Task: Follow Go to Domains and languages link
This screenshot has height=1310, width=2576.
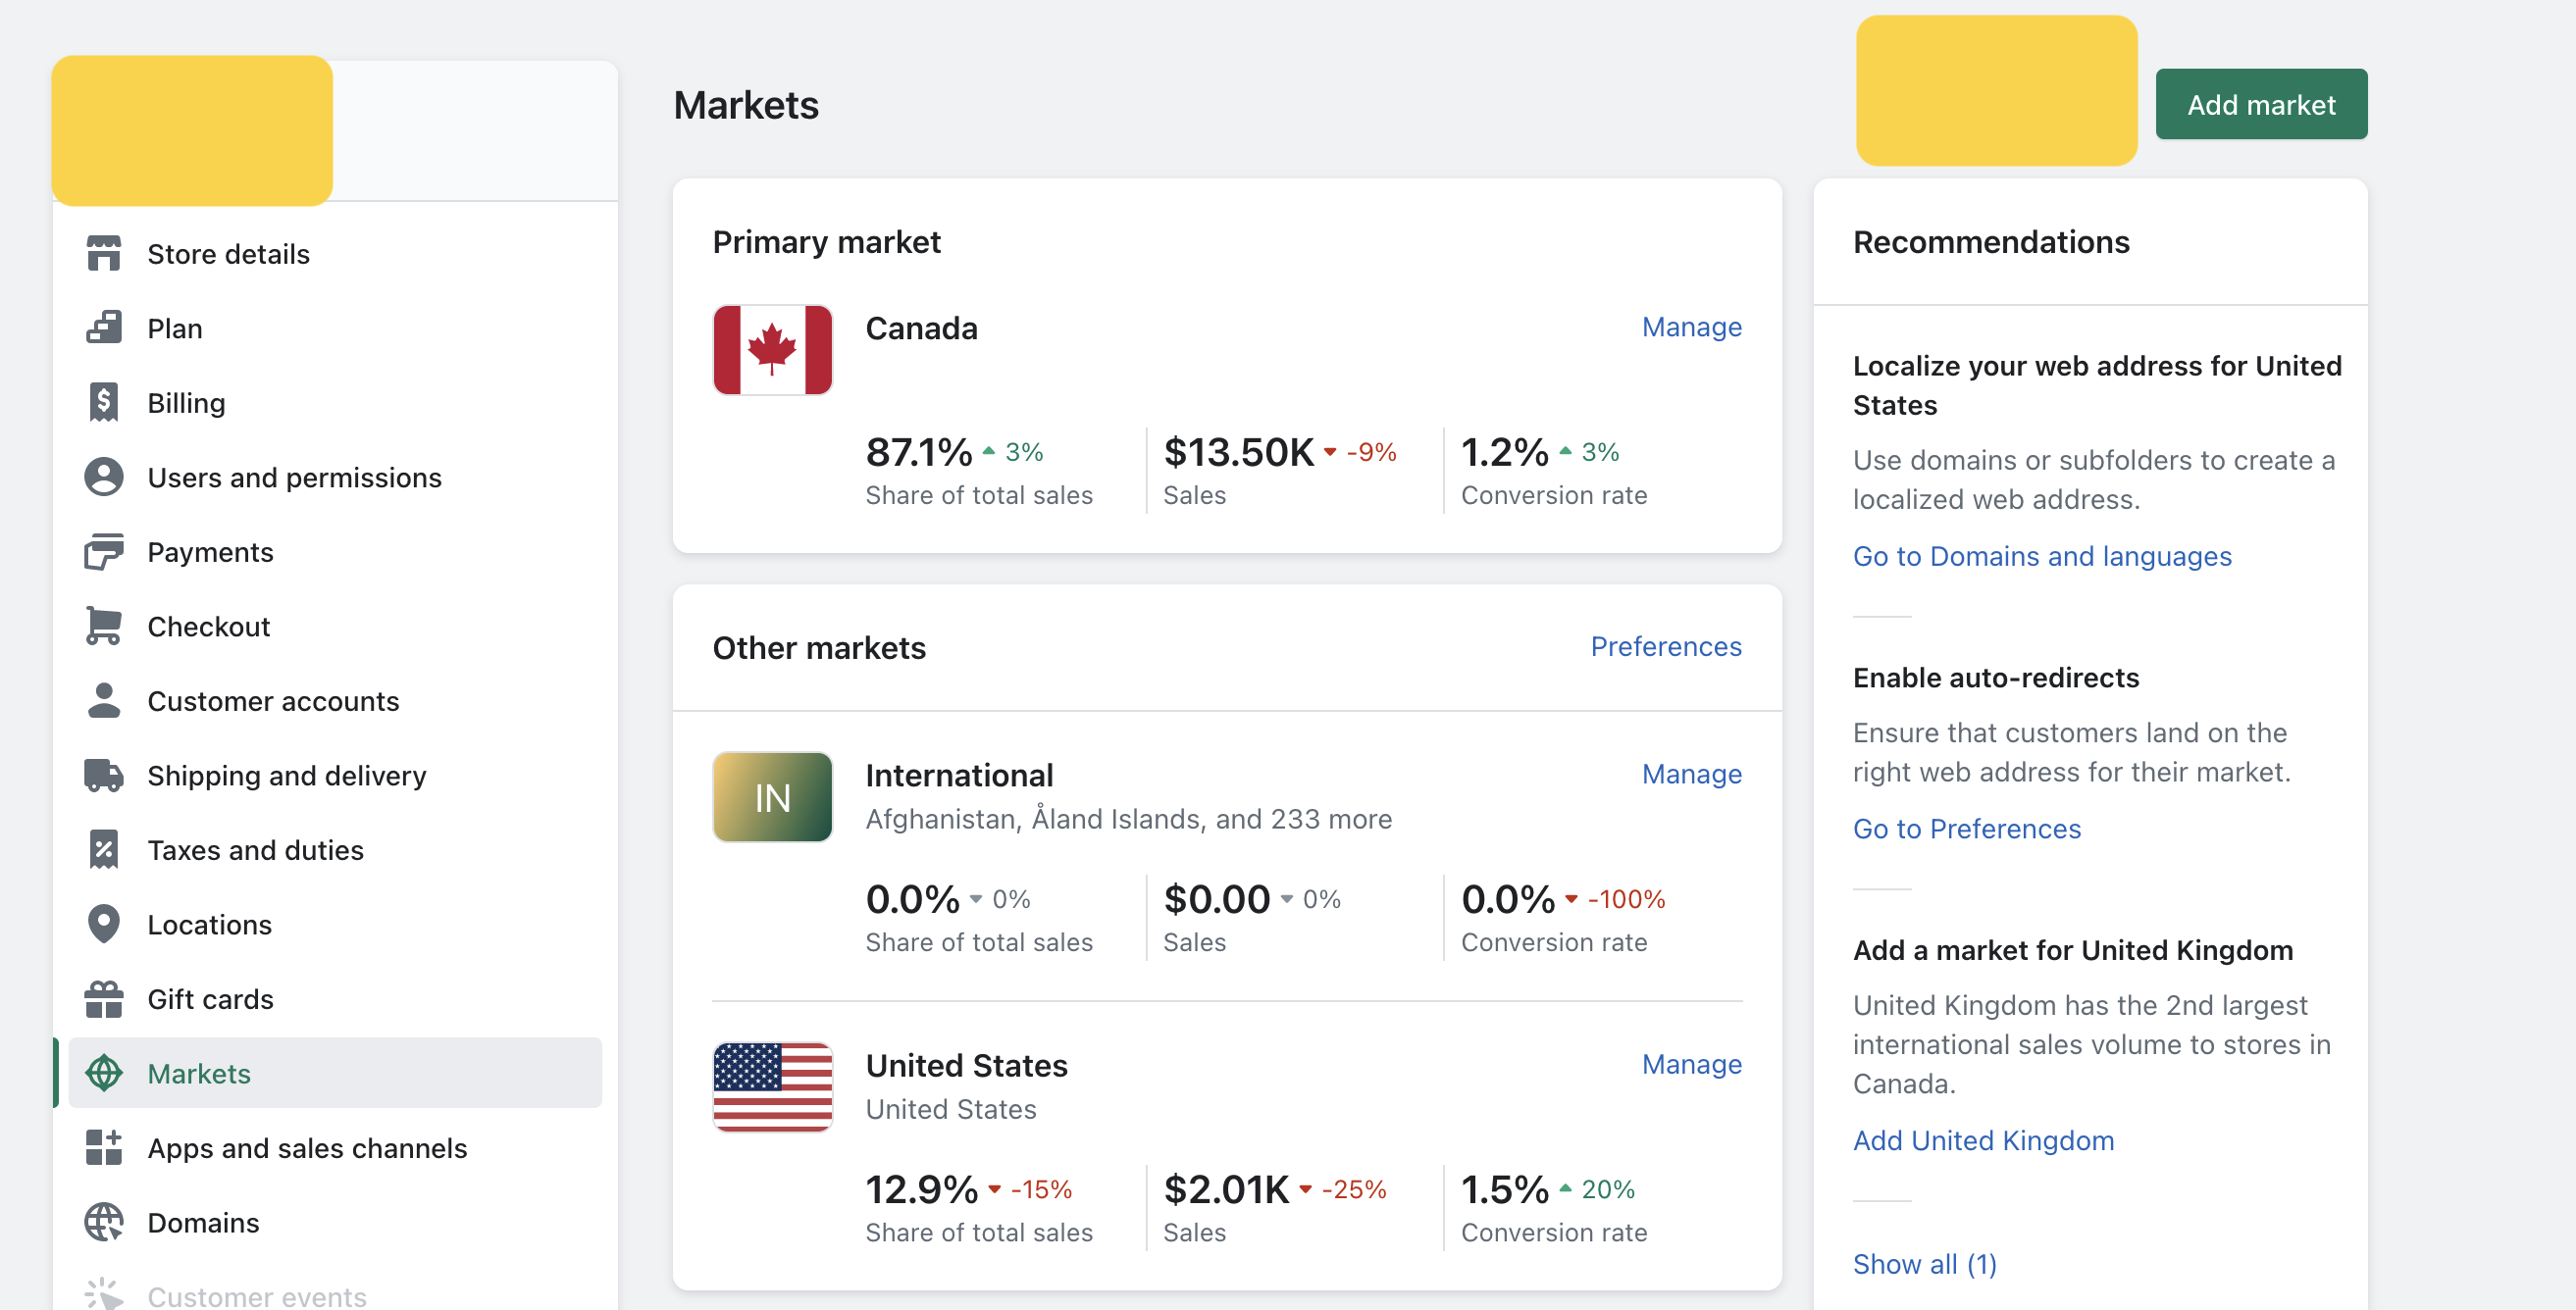Action: 2041,556
